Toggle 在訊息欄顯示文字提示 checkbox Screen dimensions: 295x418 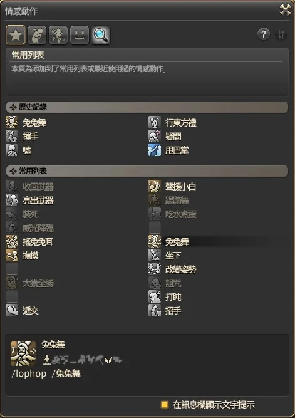pyautogui.click(x=165, y=405)
